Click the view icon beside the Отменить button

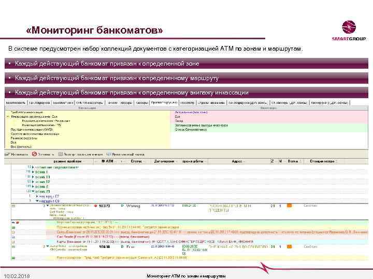(61, 154)
